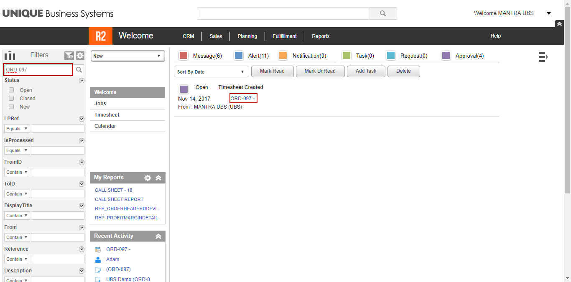Open My Reports settings gear
The image size is (571, 282).
coord(148,178)
